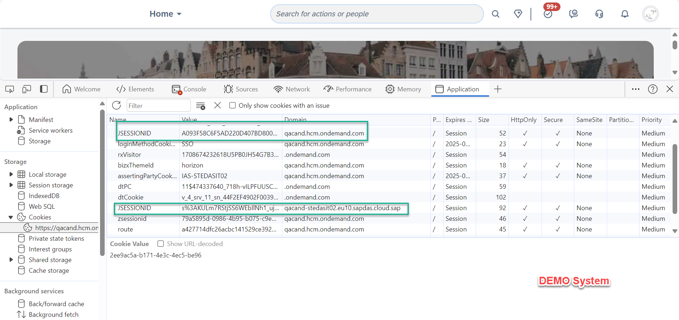Select the route cookie row
Image resolution: width=679 pixels, height=320 pixels.
[390, 229]
